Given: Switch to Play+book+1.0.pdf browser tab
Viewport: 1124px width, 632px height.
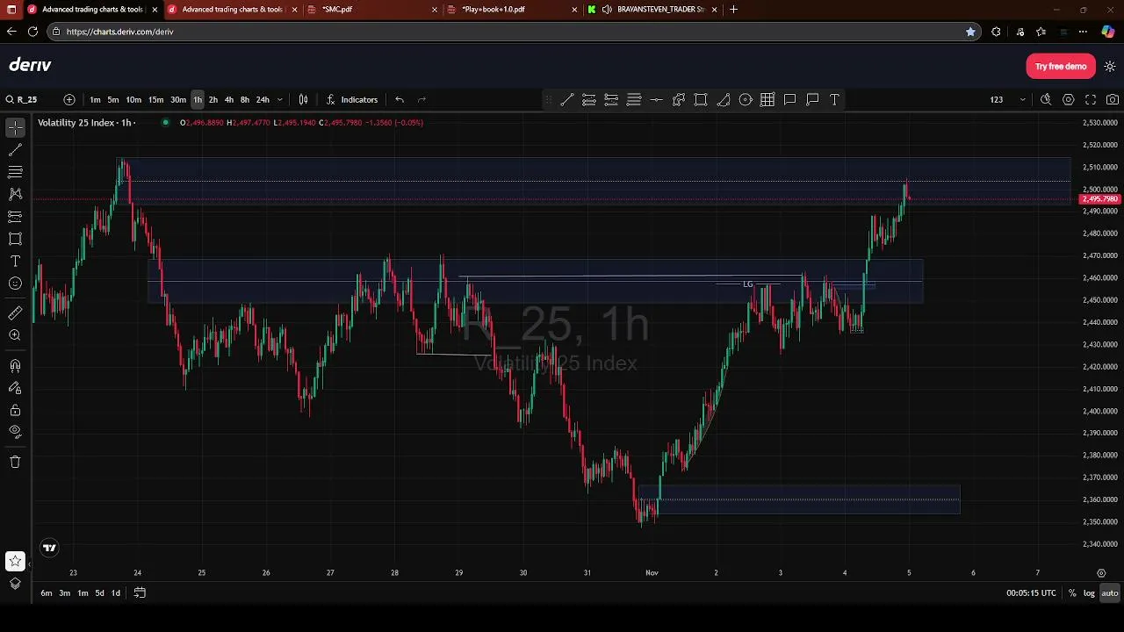Looking at the screenshot, I should [514, 10].
